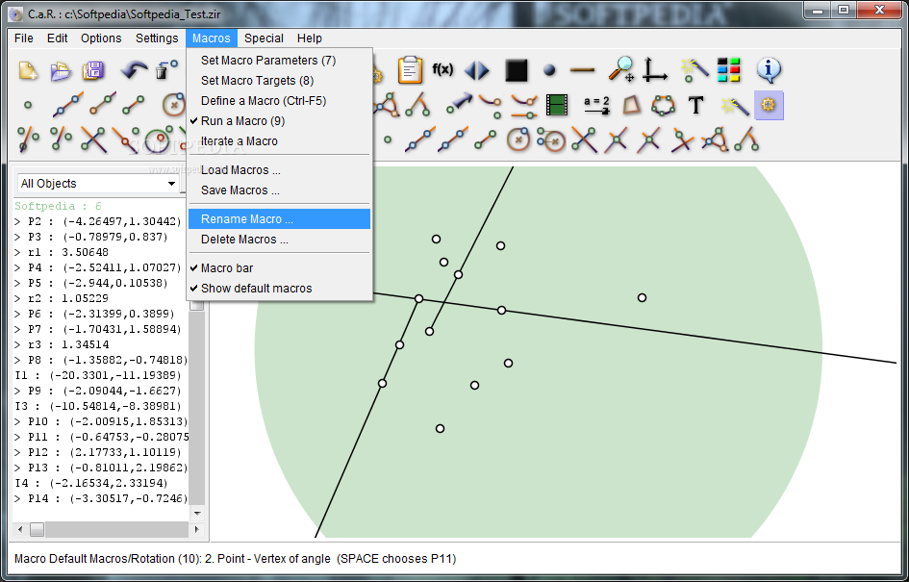Image resolution: width=909 pixels, height=582 pixels.
Task: Open the Special menu
Action: point(264,38)
